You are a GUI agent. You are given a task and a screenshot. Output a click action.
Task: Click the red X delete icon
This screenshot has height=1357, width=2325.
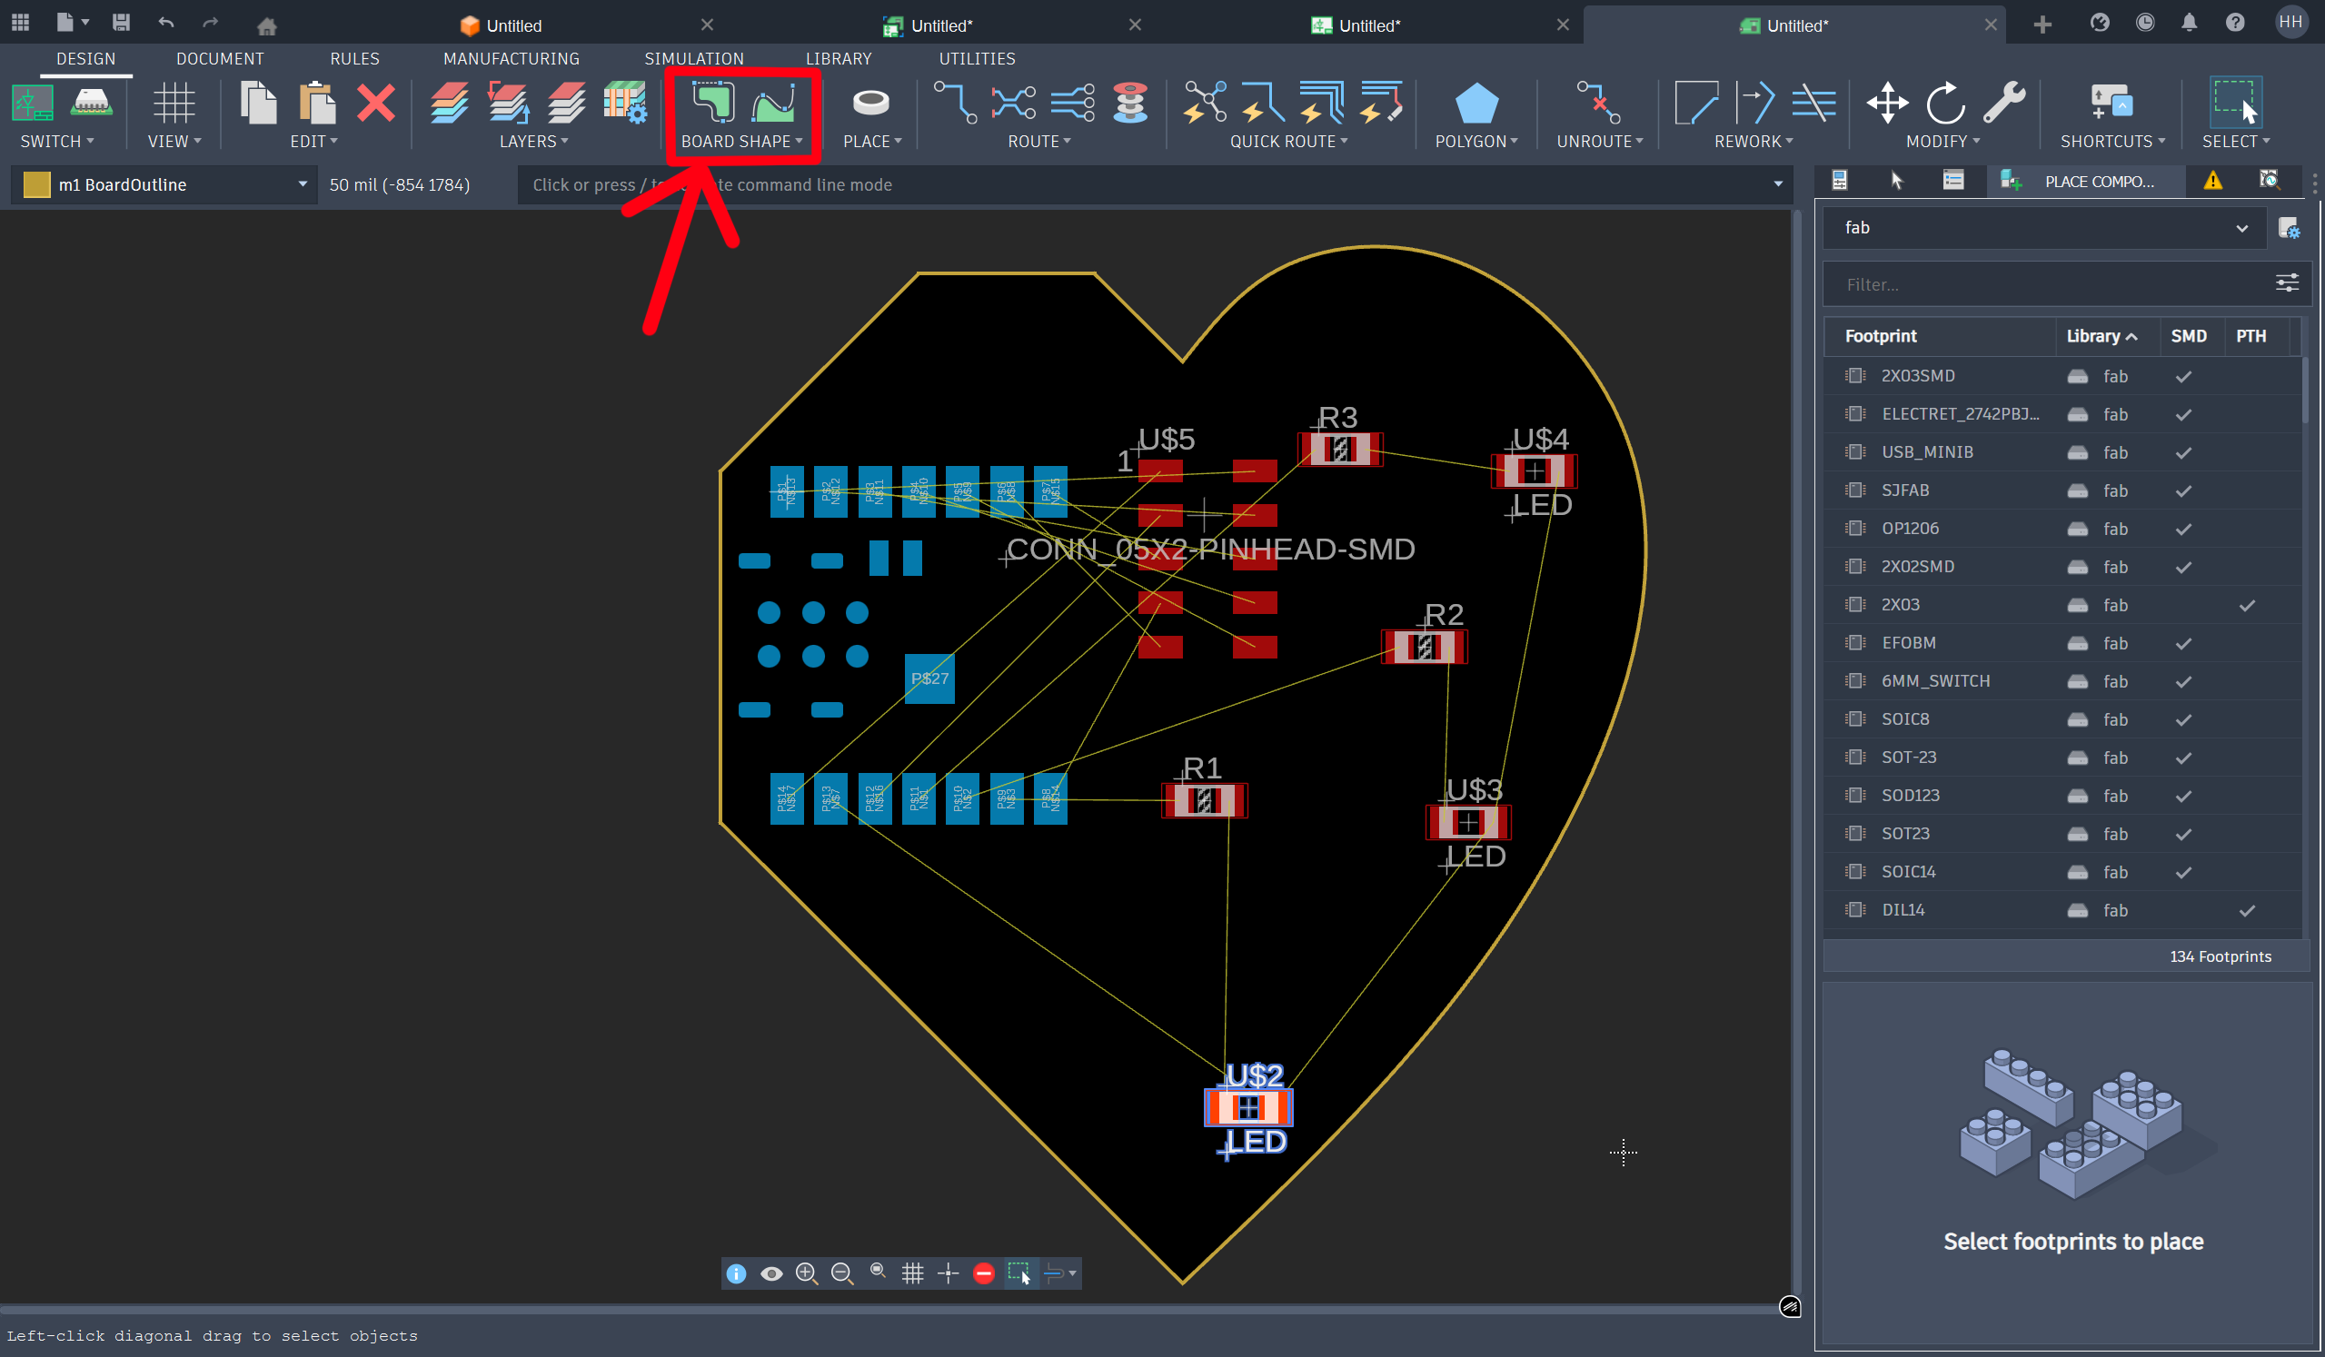point(375,103)
